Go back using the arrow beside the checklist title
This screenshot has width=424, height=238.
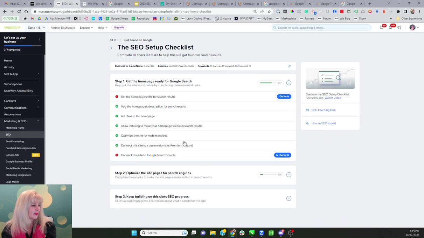[111, 48]
